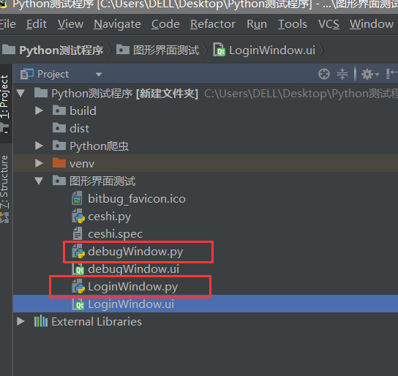Click the Collapse All icon in Project panel
Image resolution: width=398 pixels, height=376 pixels.
click(342, 74)
